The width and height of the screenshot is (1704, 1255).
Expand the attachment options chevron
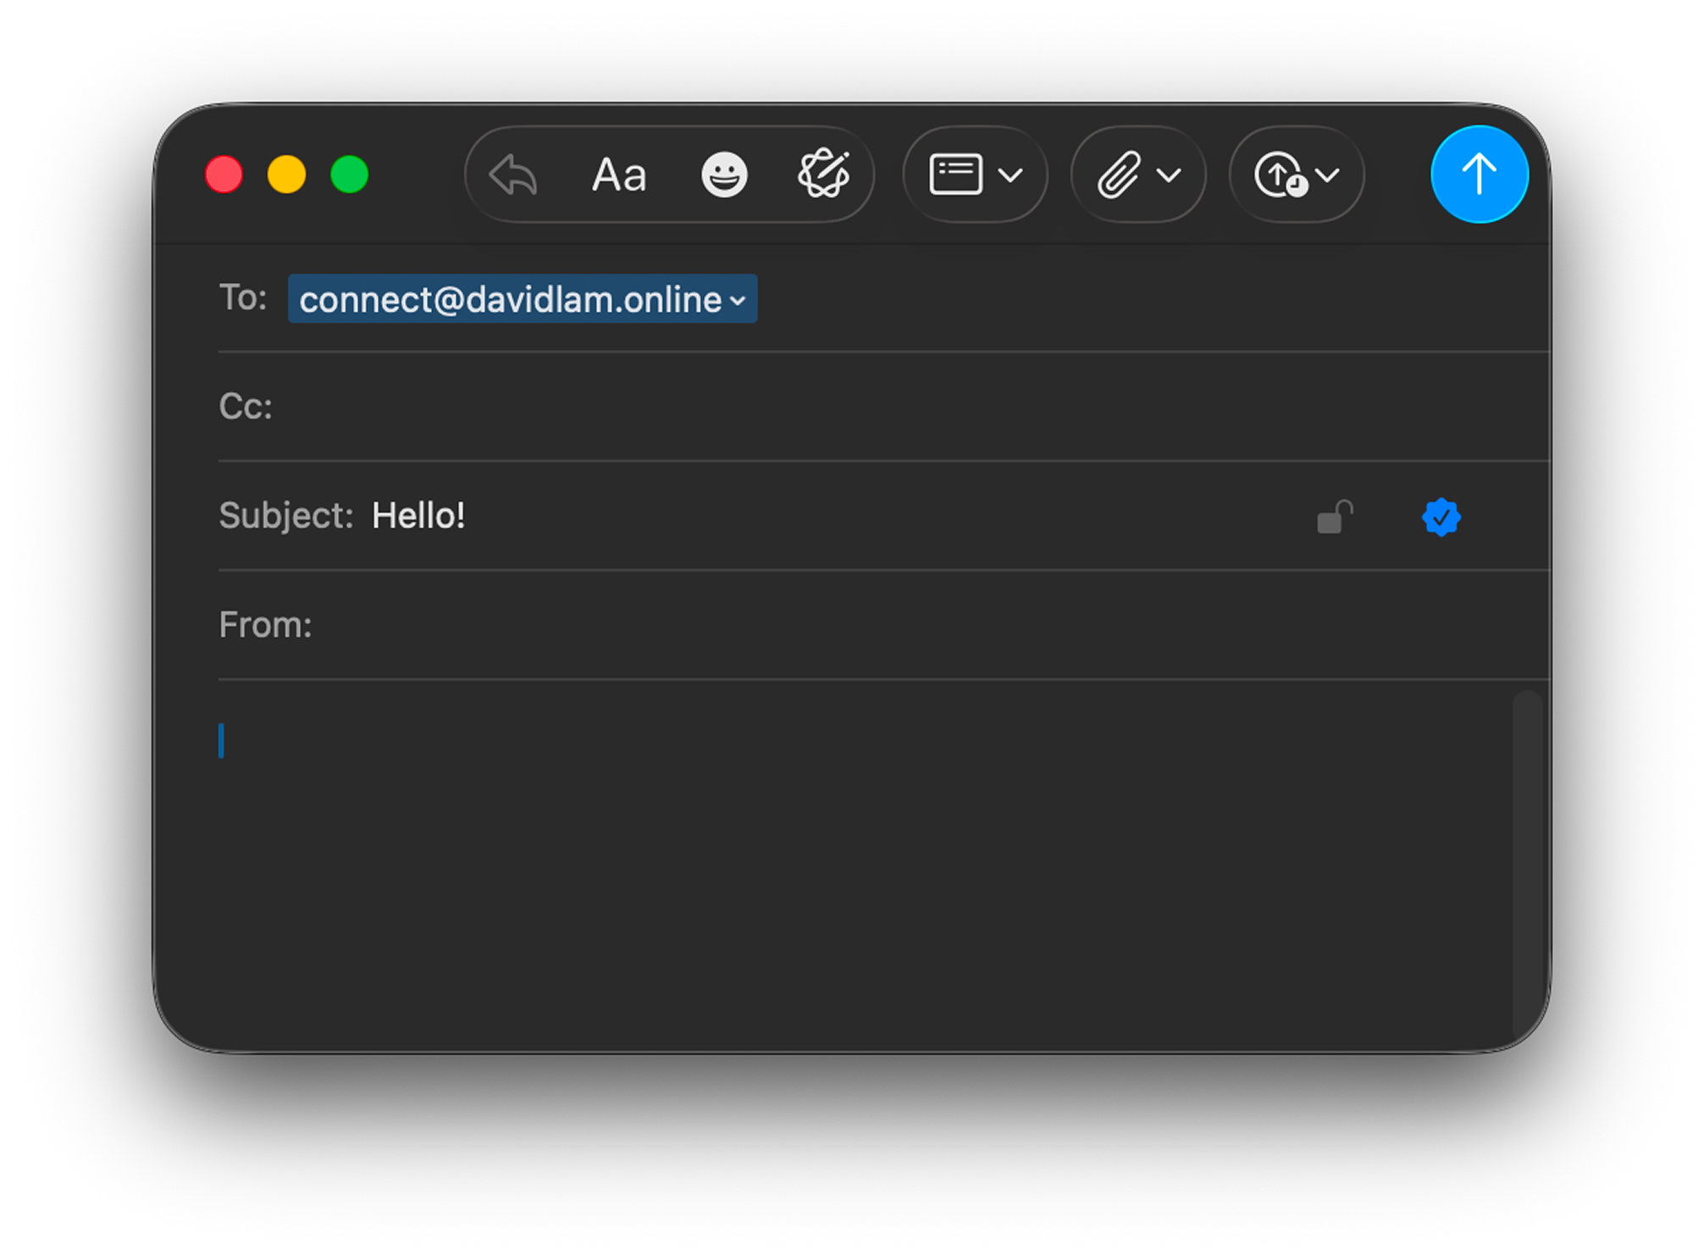tap(1169, 175)
